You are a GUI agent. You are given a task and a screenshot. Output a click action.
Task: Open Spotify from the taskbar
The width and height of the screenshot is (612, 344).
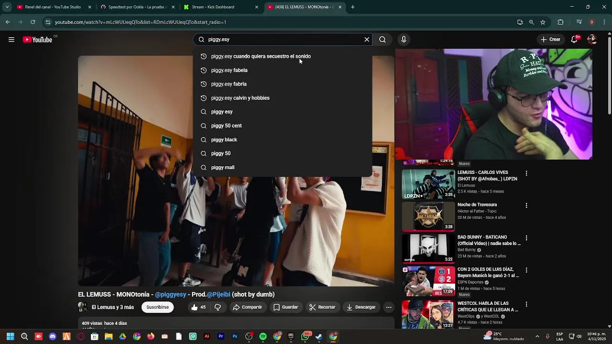coord(263,337)
